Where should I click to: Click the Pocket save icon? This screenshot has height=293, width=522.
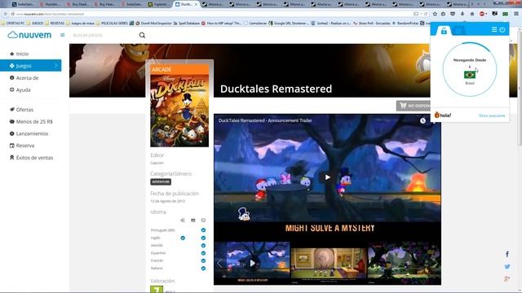click(x=453, y=14)
